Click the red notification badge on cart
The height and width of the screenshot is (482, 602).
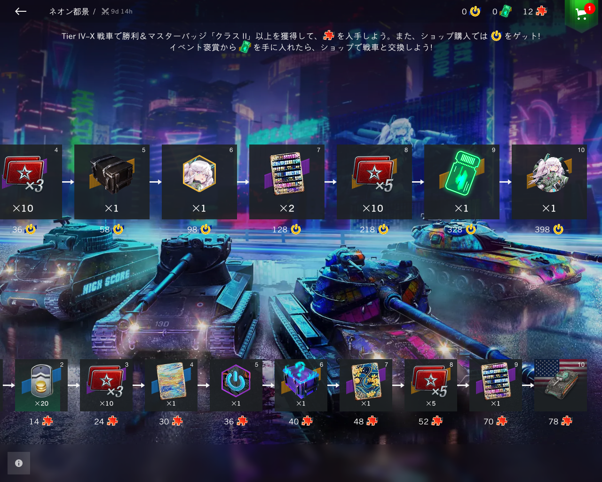pos(589,8)
